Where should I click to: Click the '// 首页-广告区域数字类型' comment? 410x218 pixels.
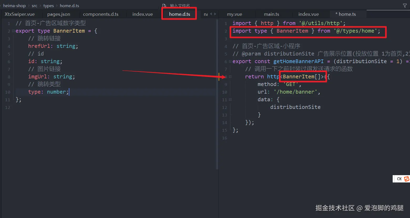[x=51, y=23]
